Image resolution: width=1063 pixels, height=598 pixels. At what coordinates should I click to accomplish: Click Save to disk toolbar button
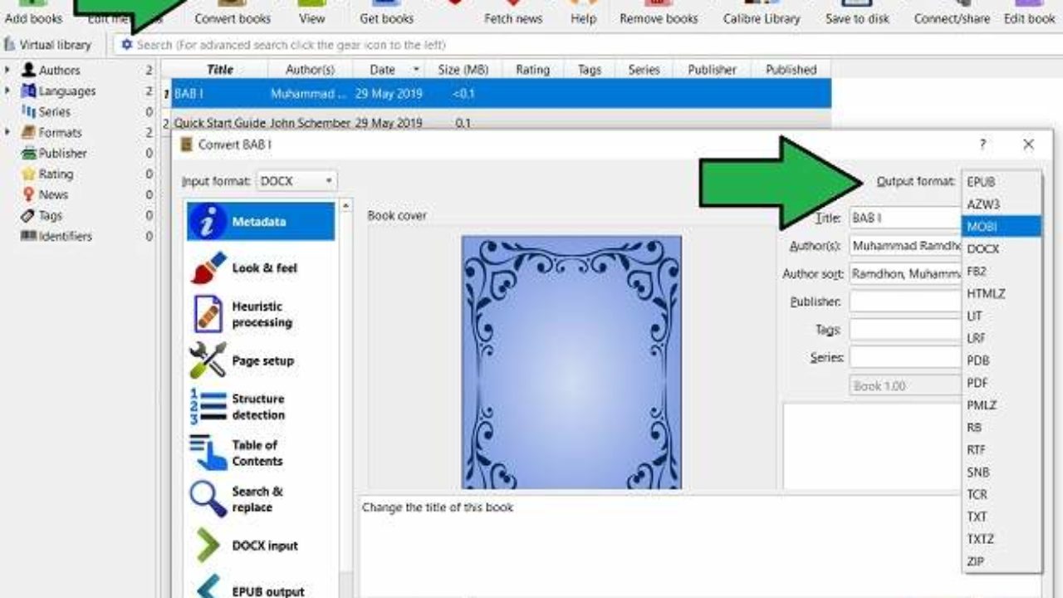pyautogui.click(x=857, y=12)
